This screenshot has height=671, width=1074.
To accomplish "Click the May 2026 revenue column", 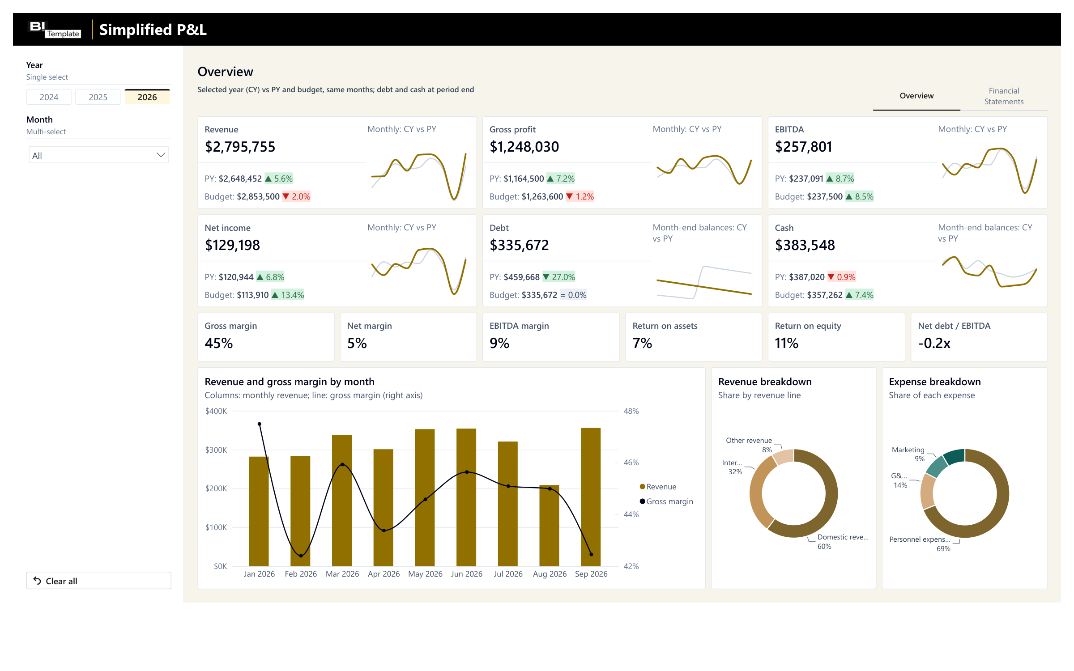I will coord(425,497).
